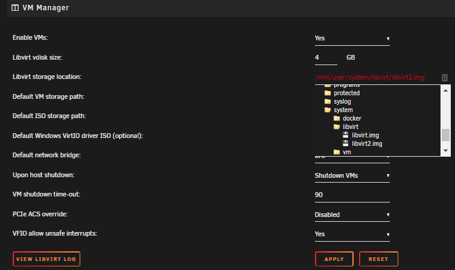Click the PCIe ACS override label
Viewport: 455px width, 270px height.
40,215
